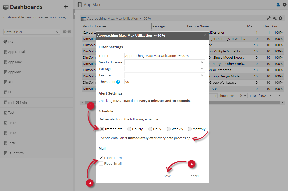Open the App Max dashboard
Screen dimensions: 288x191
37,62
